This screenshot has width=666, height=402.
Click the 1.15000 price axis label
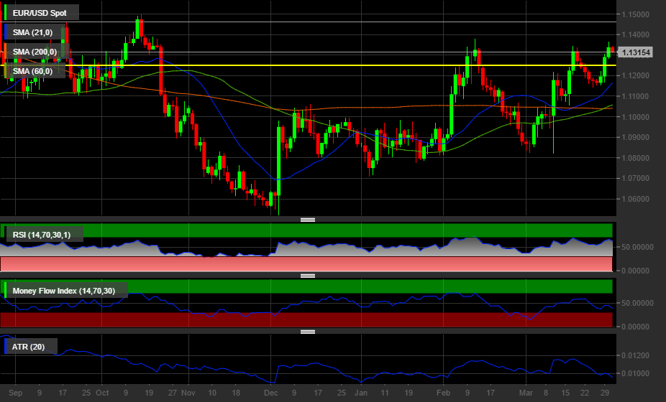pos(637,14)
